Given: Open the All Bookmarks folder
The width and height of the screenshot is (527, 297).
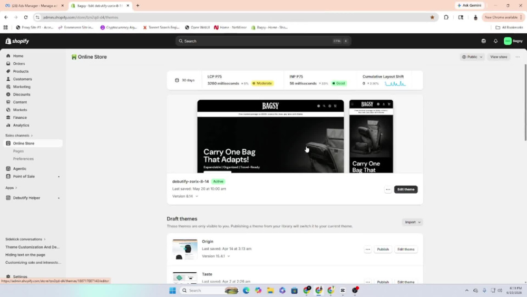Looking at the screenshot, I should coord(509,27).
